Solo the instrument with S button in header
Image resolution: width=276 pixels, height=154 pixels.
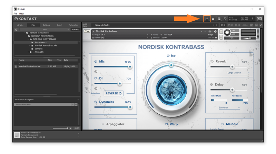[x=221, y=32]
